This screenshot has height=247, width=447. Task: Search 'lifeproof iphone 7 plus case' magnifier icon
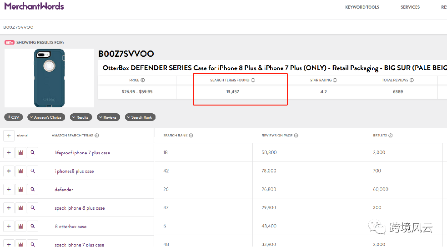pos(33,152)
